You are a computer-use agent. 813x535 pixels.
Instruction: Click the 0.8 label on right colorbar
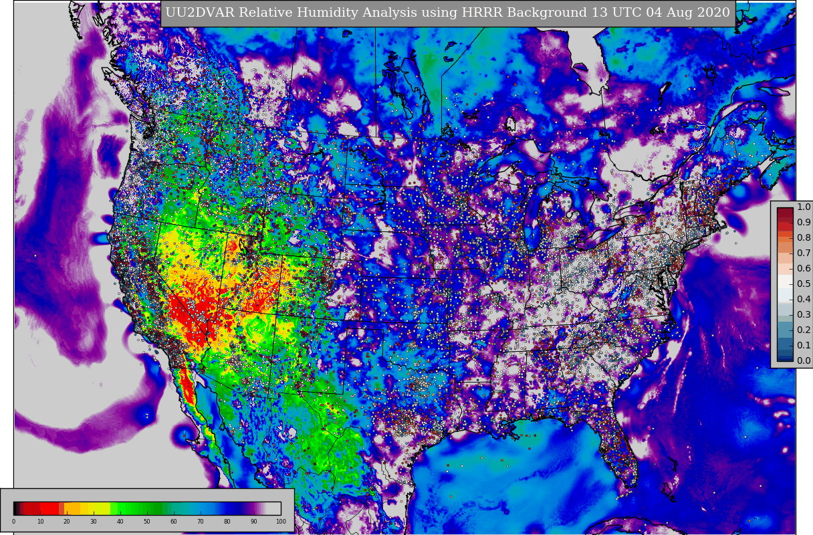click(804, 237)
